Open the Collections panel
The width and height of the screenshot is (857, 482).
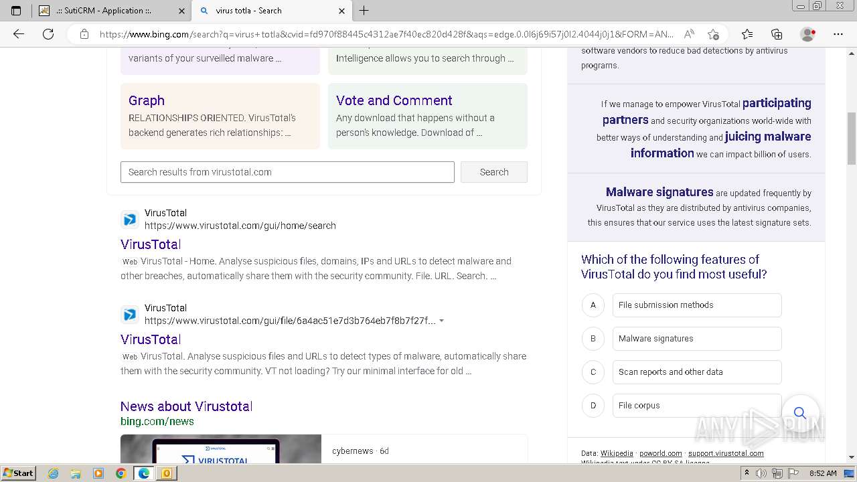pyautogui.click(x=777, y=34)
